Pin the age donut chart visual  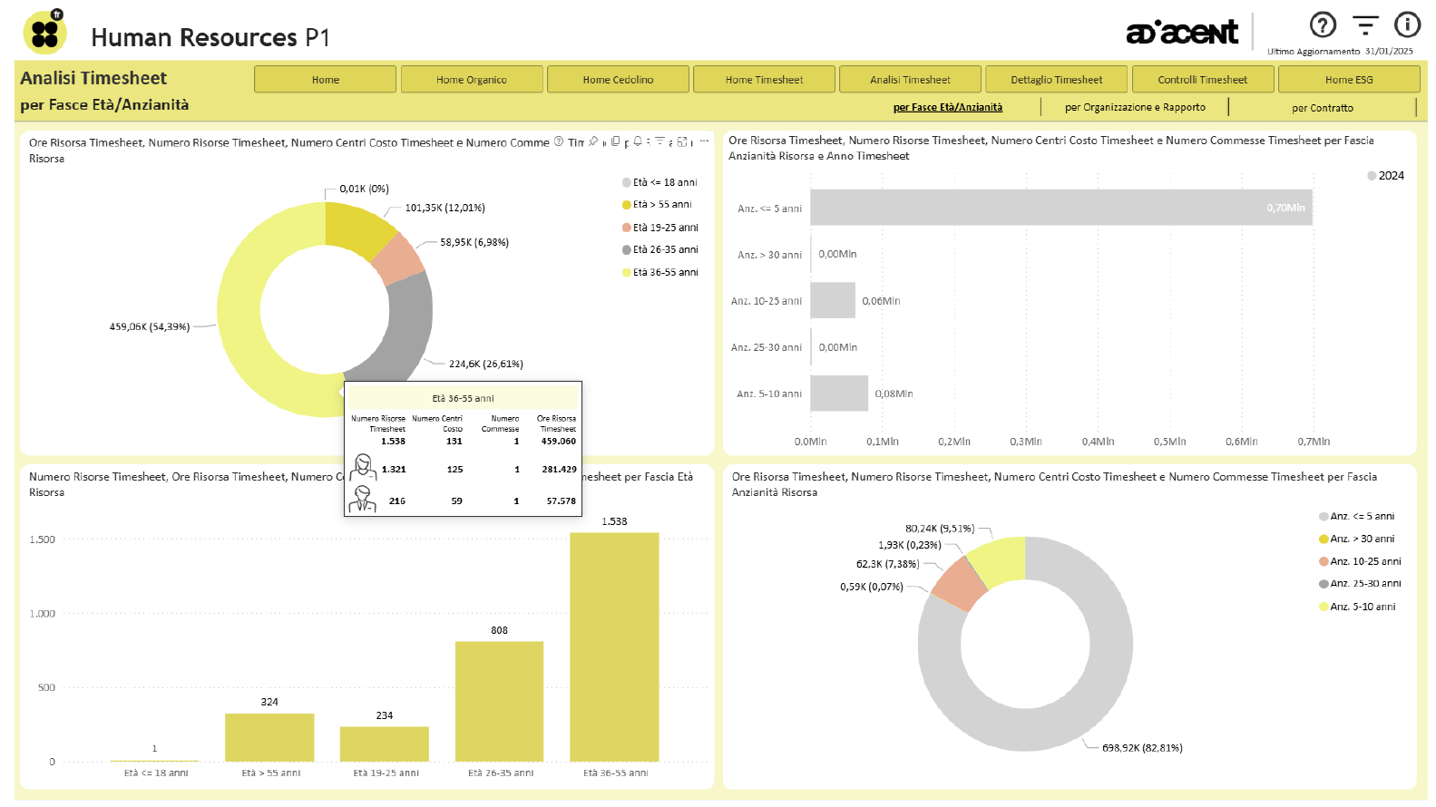[x=593, y=141]
